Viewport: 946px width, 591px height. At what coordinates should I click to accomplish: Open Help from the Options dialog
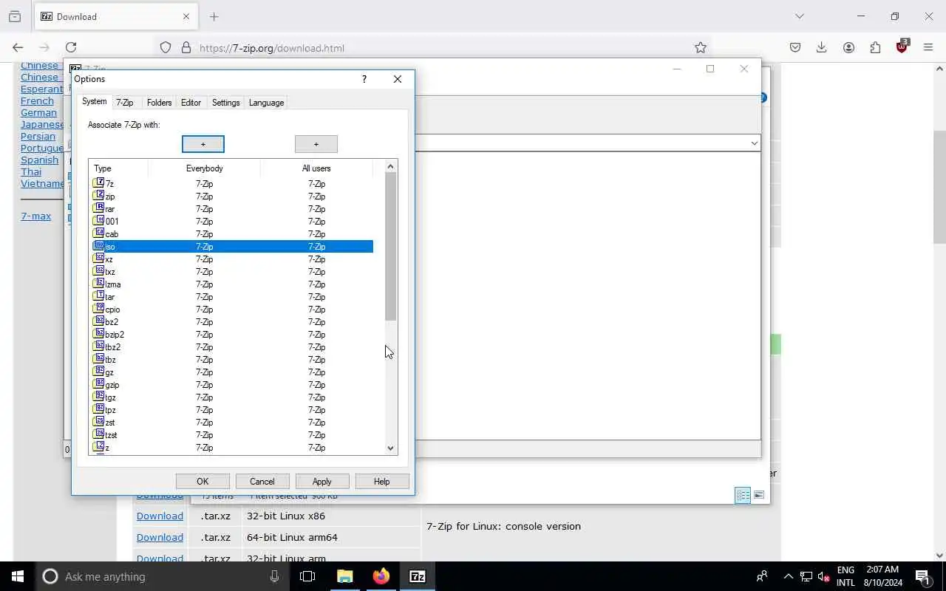pos(381,482)
